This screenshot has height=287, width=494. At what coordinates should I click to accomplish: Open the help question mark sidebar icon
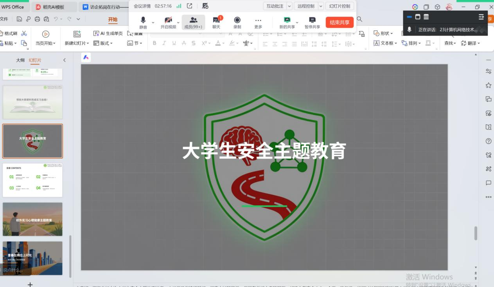(x=488, y=141)
